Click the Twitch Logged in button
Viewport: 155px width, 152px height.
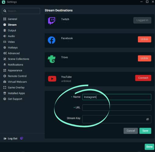pyautogui.click(x=142, y=20)
